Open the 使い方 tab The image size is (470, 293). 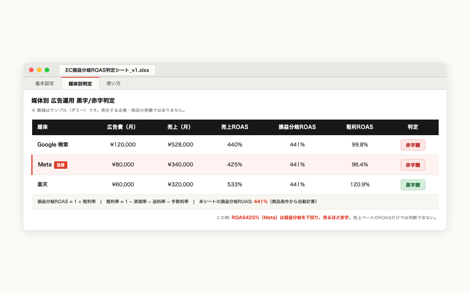(x=114, y=84)
